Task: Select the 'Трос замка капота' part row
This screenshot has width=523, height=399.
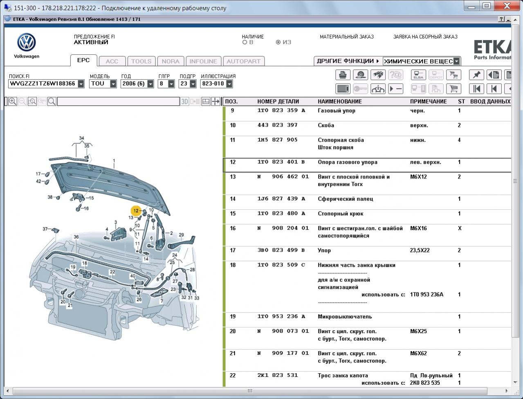Action: tap(368, 379)
